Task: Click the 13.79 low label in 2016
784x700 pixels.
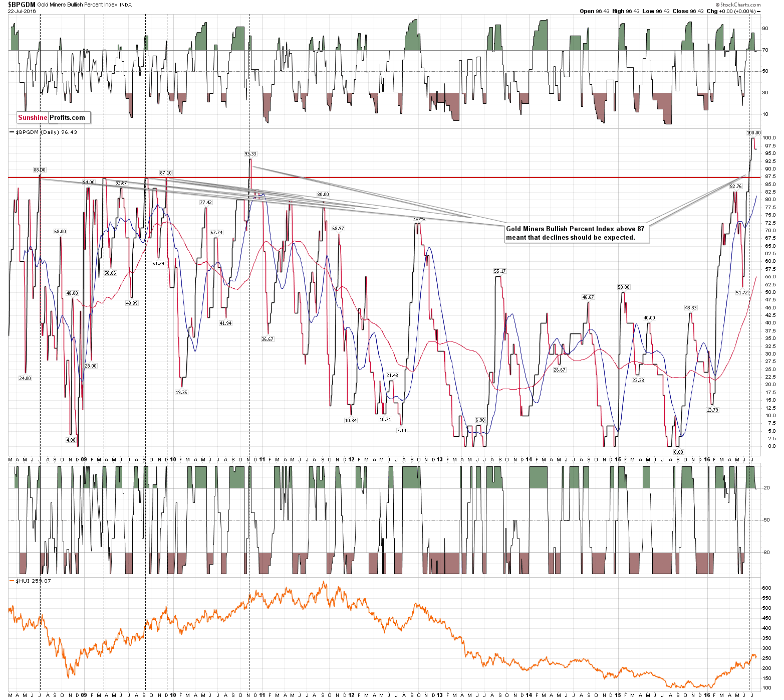Action: pos(712,410)
